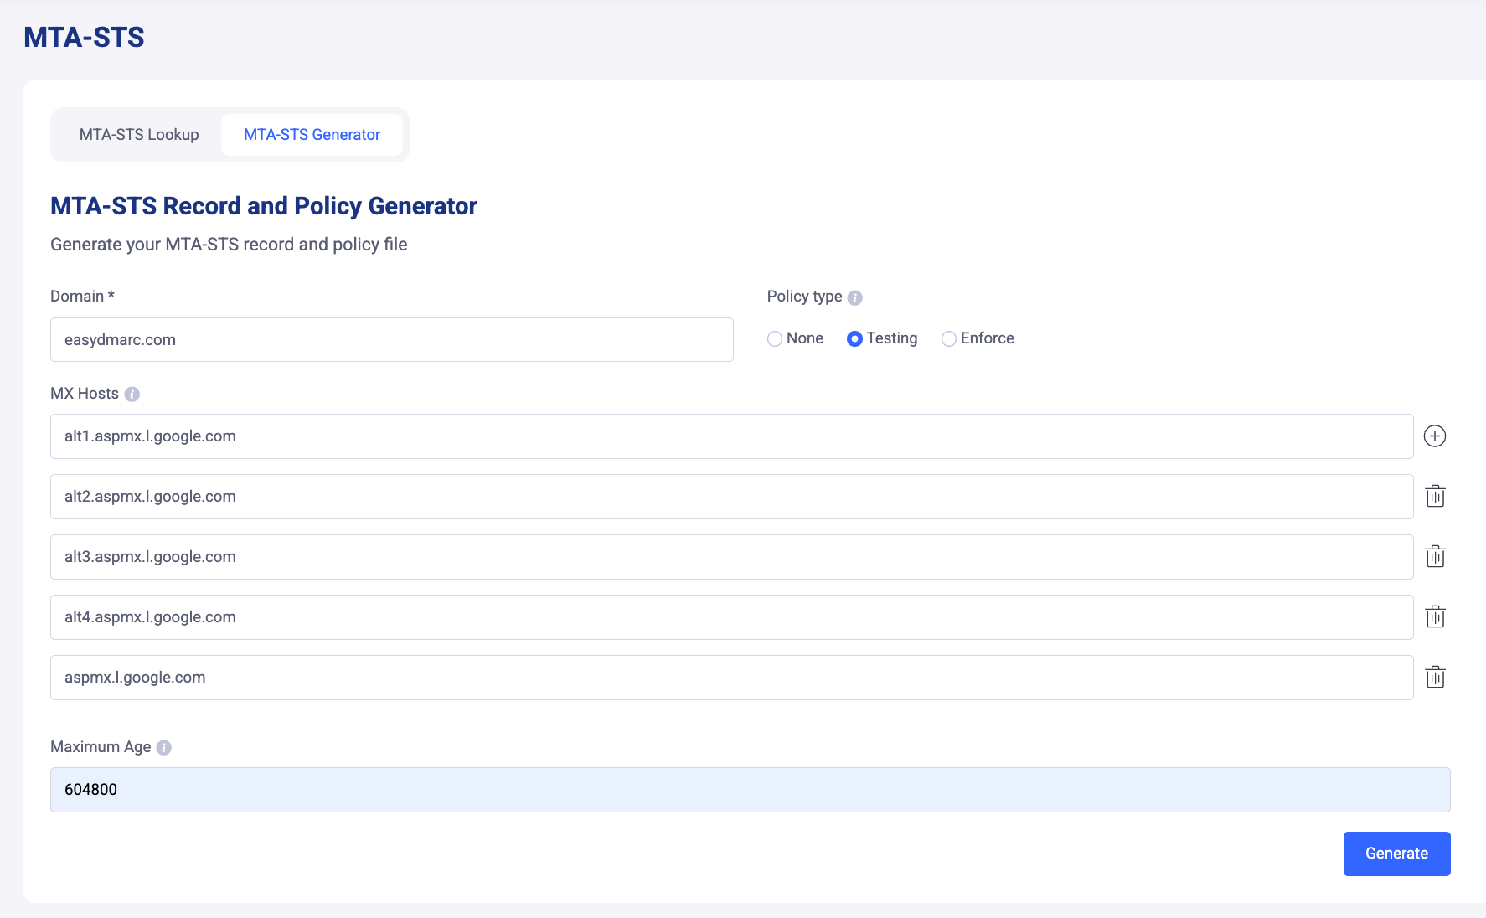Show the MX Hosts info tooltip icon
Viewport: 1486px width, 918px height.
tap(132, 395)
